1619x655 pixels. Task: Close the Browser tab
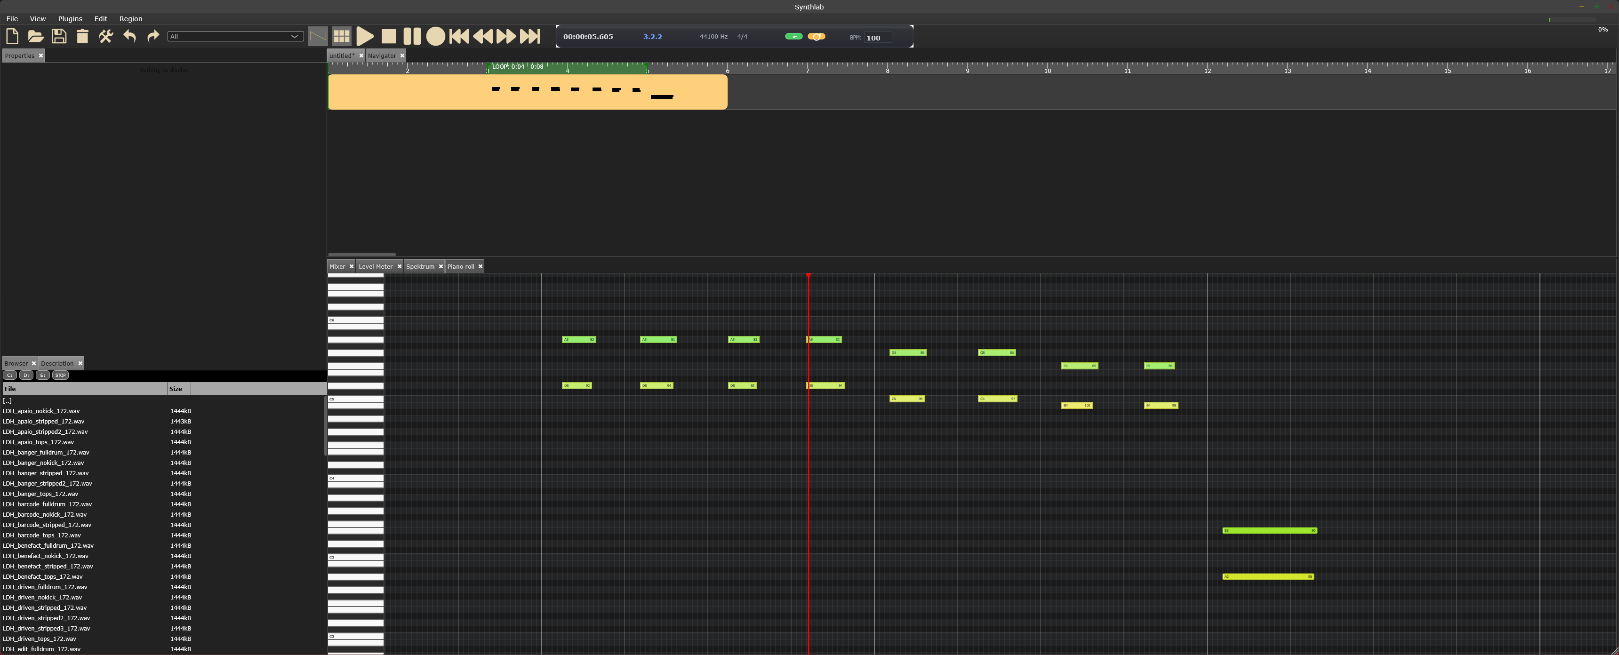tap(34, 363)
